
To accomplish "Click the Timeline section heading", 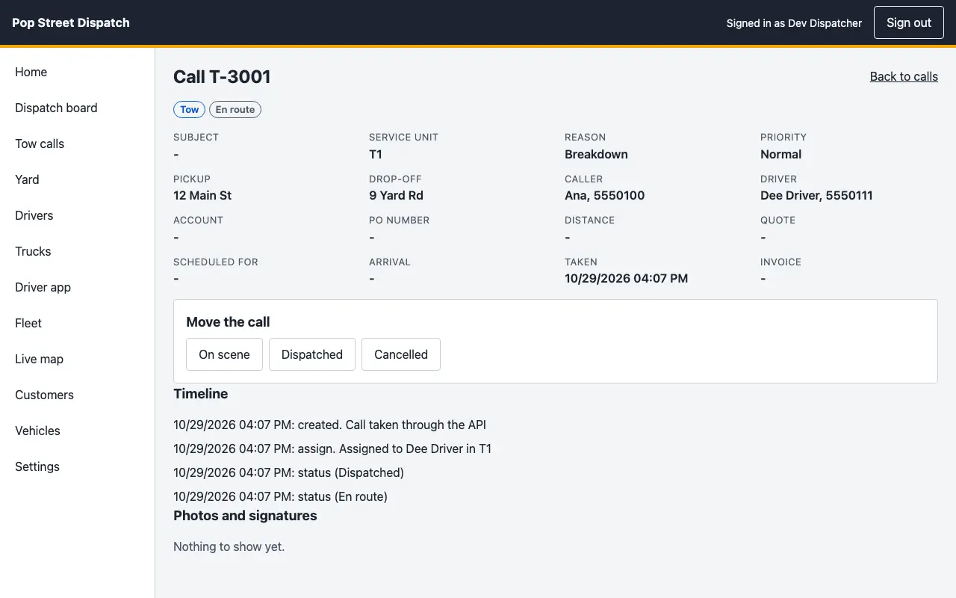I will click(x=201, y=394).
